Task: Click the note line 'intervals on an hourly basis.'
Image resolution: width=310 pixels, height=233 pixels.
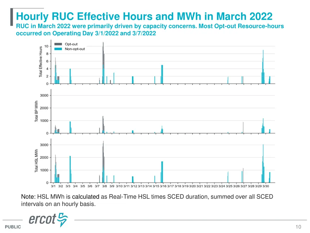Action: 58,204
